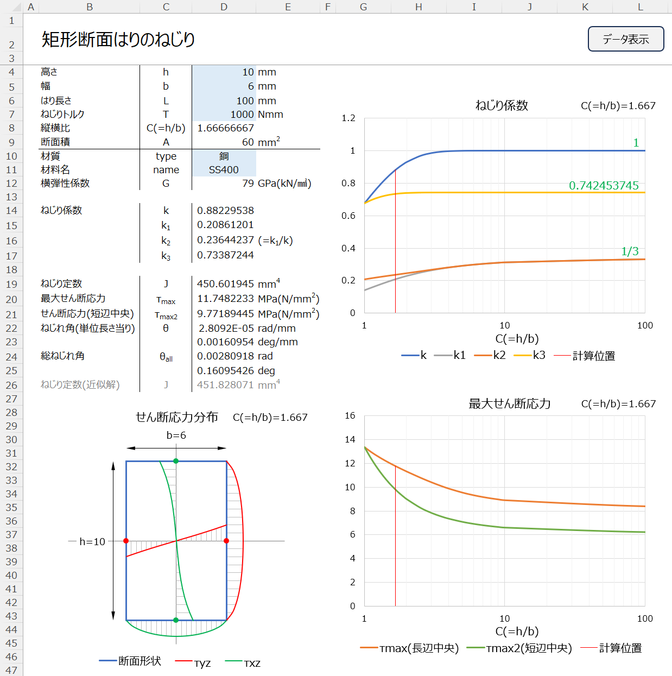Click the 最大せん断応力 chart title

point(509,403)
